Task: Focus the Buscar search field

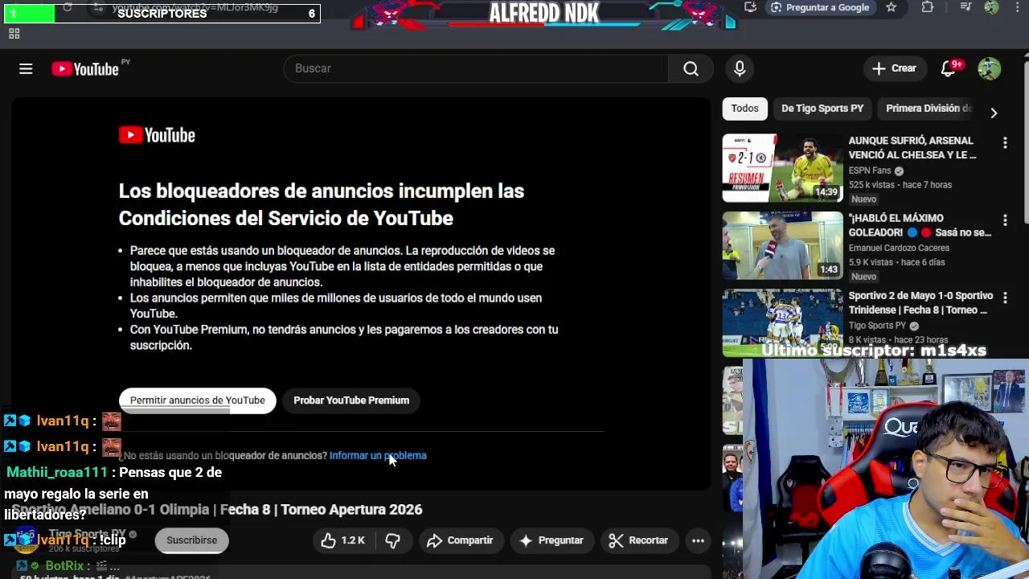Action: click(x=476, y=68)
